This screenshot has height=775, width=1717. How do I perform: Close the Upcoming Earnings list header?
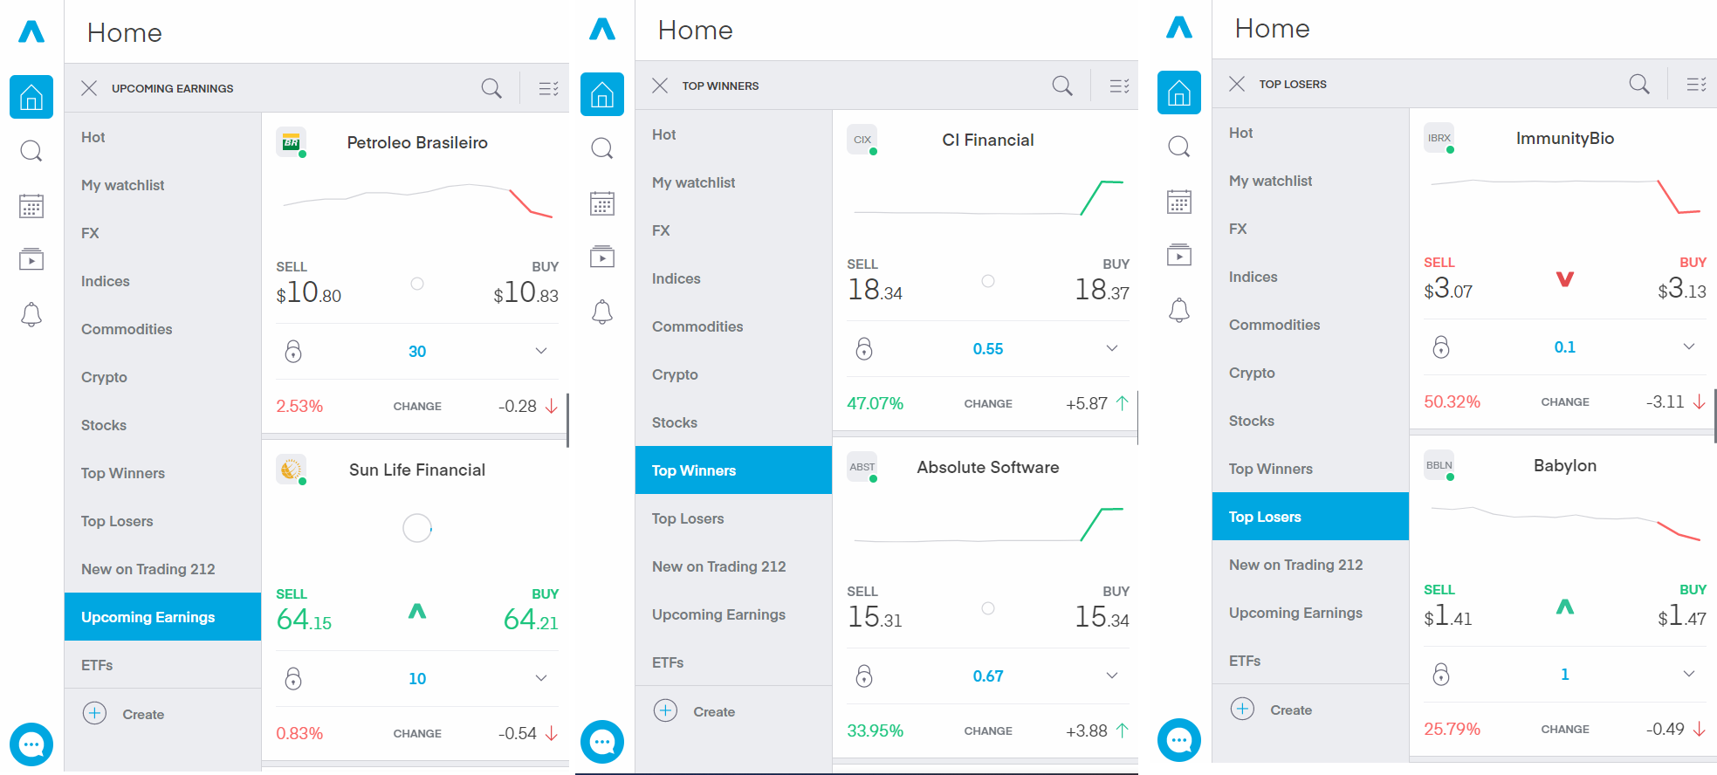tap(89, 88)
